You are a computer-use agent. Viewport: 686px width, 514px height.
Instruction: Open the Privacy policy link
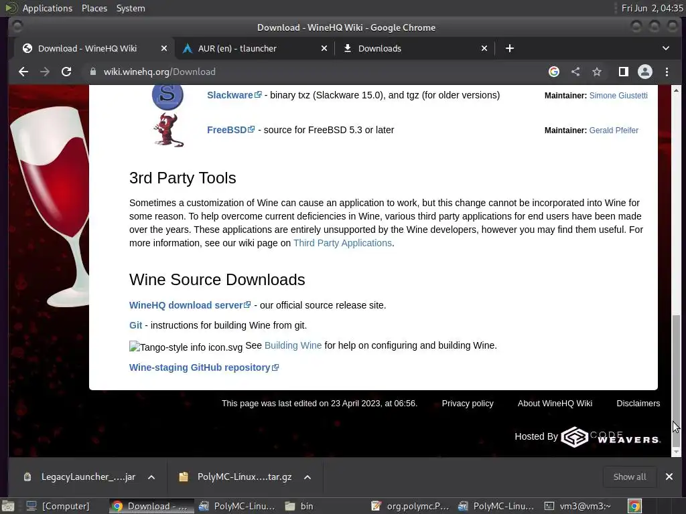[468, 404]
